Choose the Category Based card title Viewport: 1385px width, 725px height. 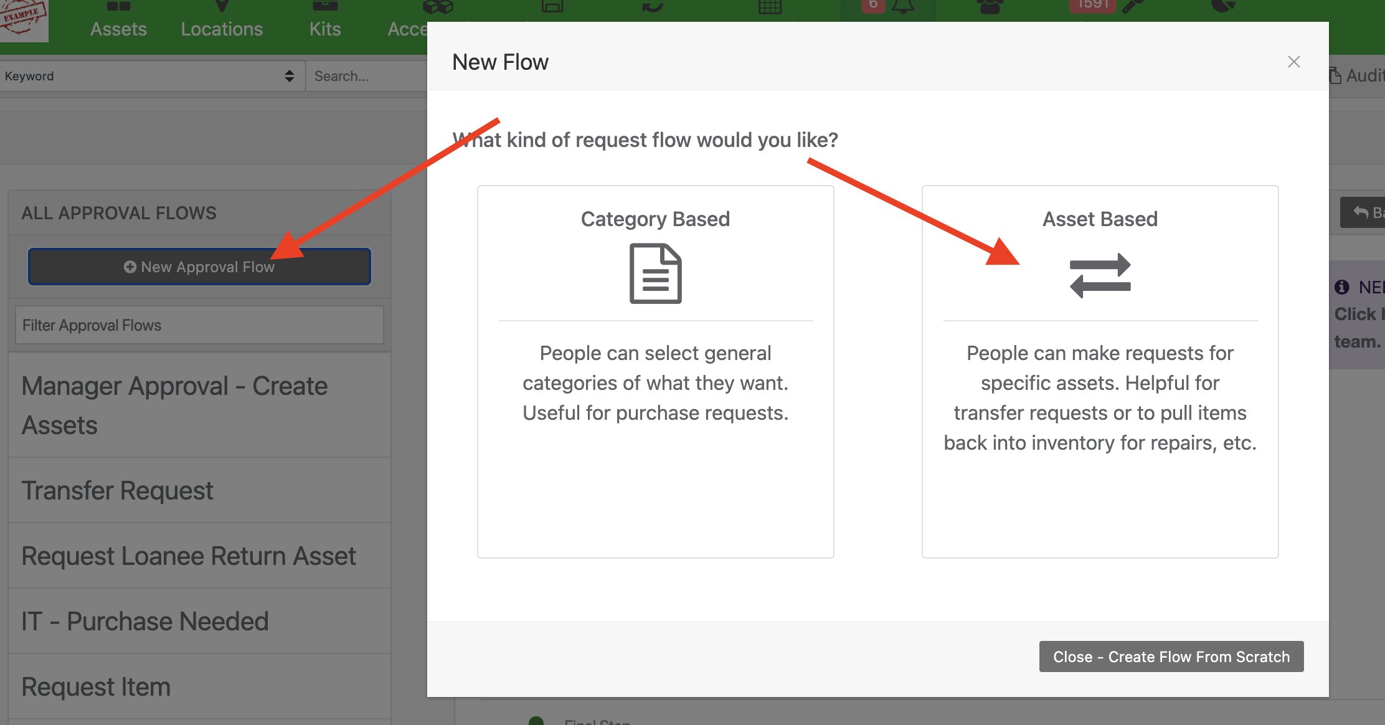click(655, 219)
